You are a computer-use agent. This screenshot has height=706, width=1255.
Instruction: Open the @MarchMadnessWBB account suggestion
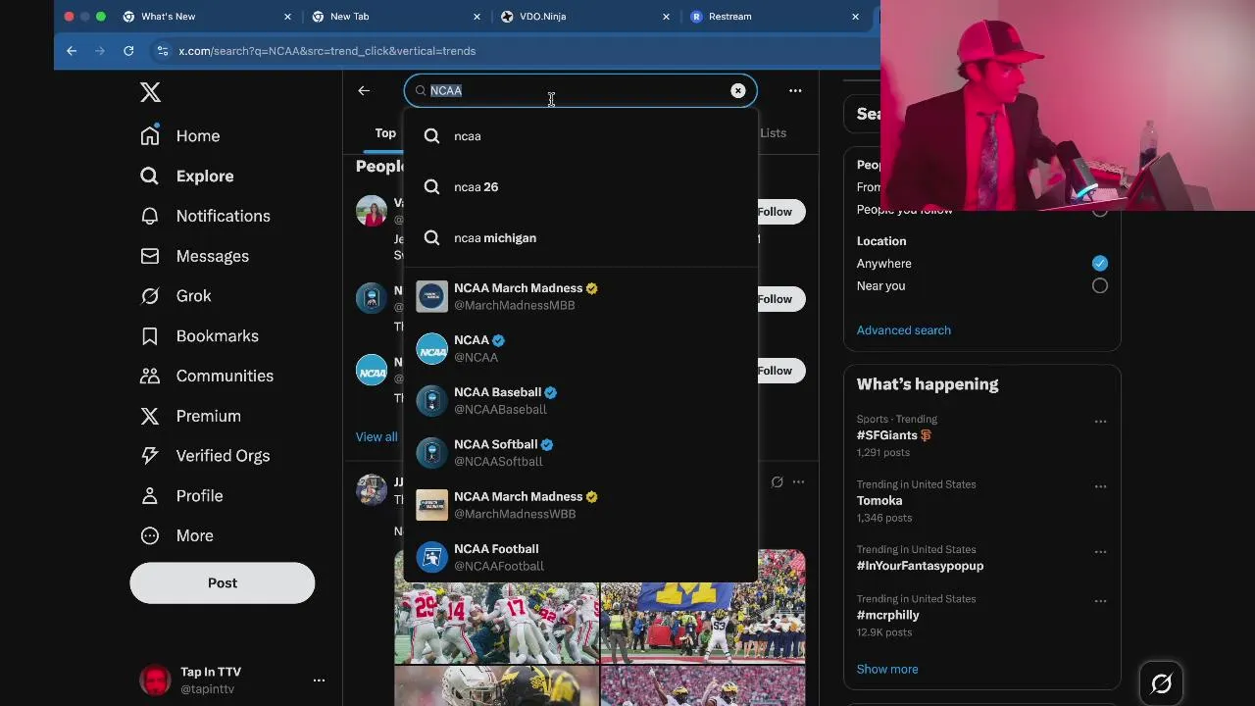pos(580,504)
